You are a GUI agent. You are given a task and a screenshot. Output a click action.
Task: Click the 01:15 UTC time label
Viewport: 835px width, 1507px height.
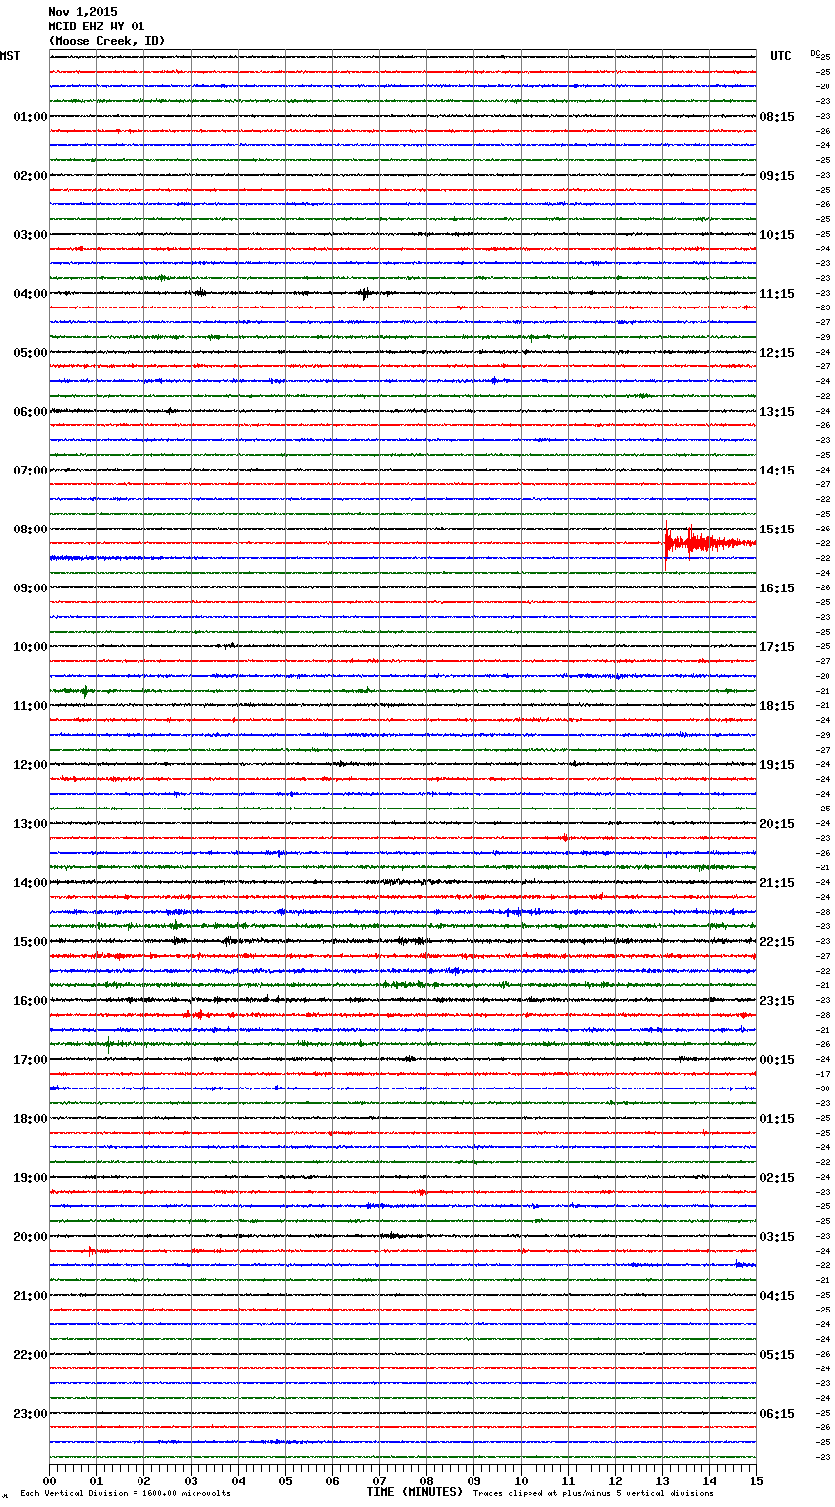[777, 1119]
